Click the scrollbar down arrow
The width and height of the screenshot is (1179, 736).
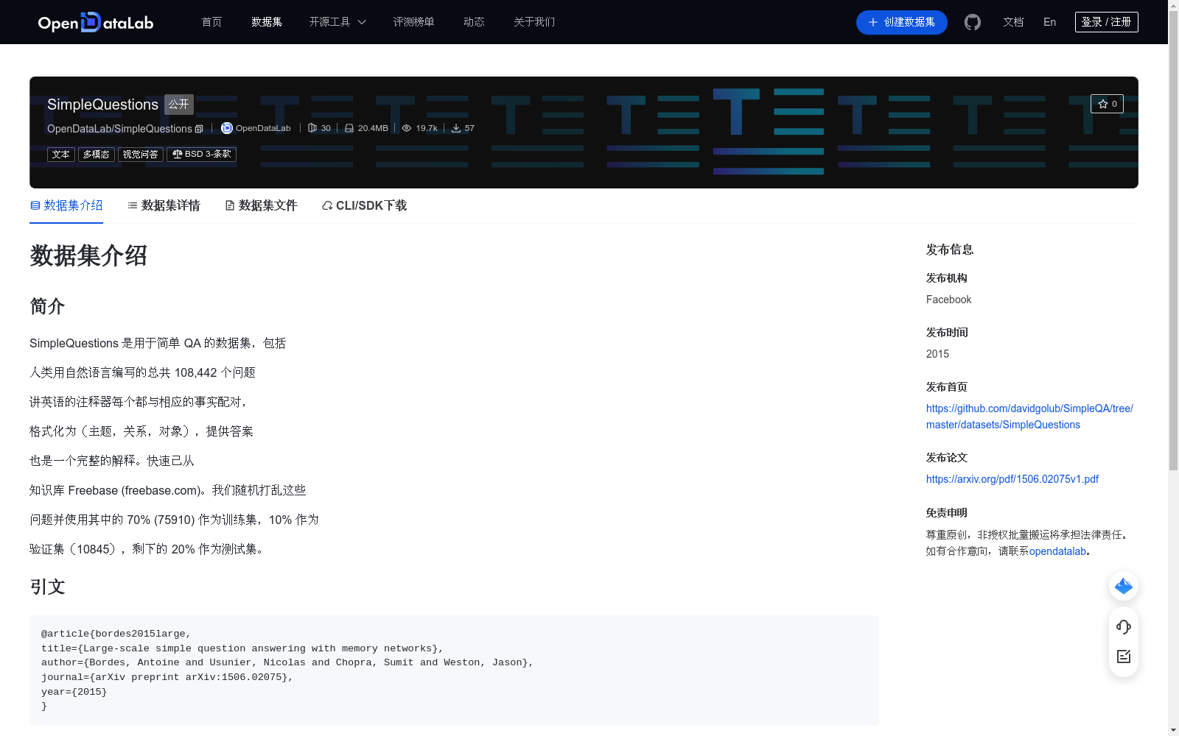(1173, 730)
